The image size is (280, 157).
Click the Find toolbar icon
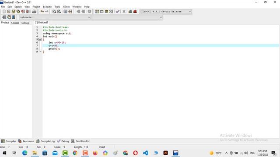(54, 12)
